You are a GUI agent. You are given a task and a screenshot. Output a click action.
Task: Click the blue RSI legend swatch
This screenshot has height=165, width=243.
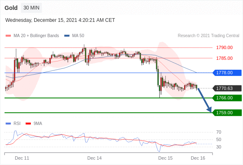pos(8,124)
